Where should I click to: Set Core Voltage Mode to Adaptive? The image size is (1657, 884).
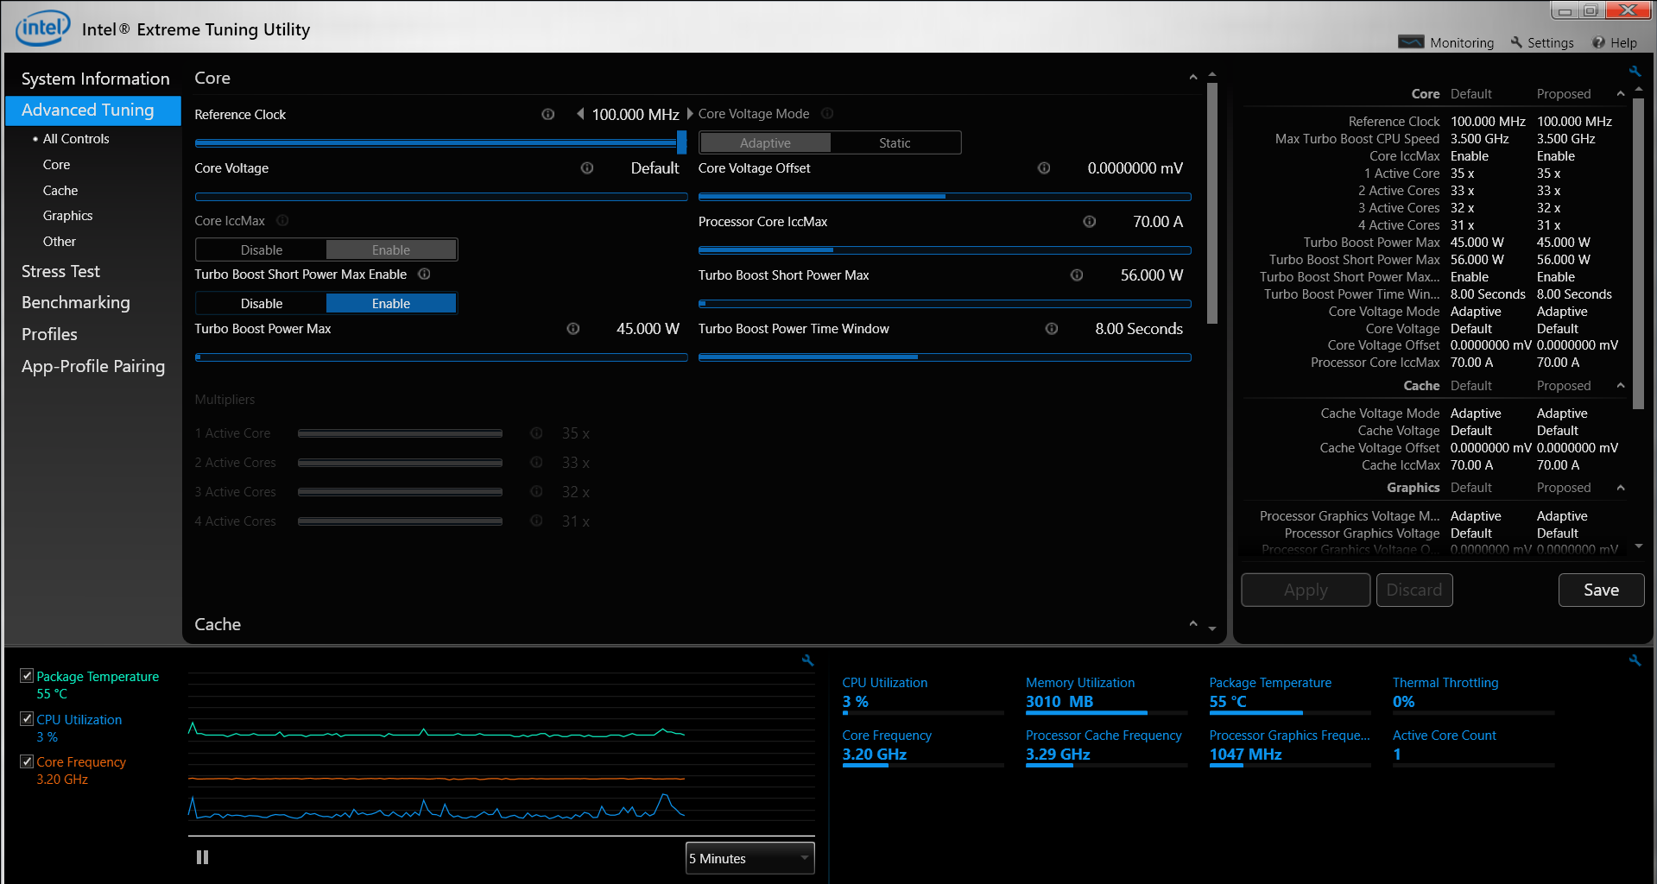click(765, 142)
